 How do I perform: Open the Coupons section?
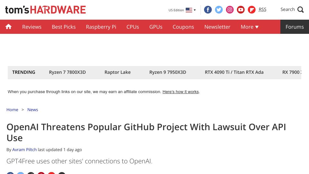(183, 27)
